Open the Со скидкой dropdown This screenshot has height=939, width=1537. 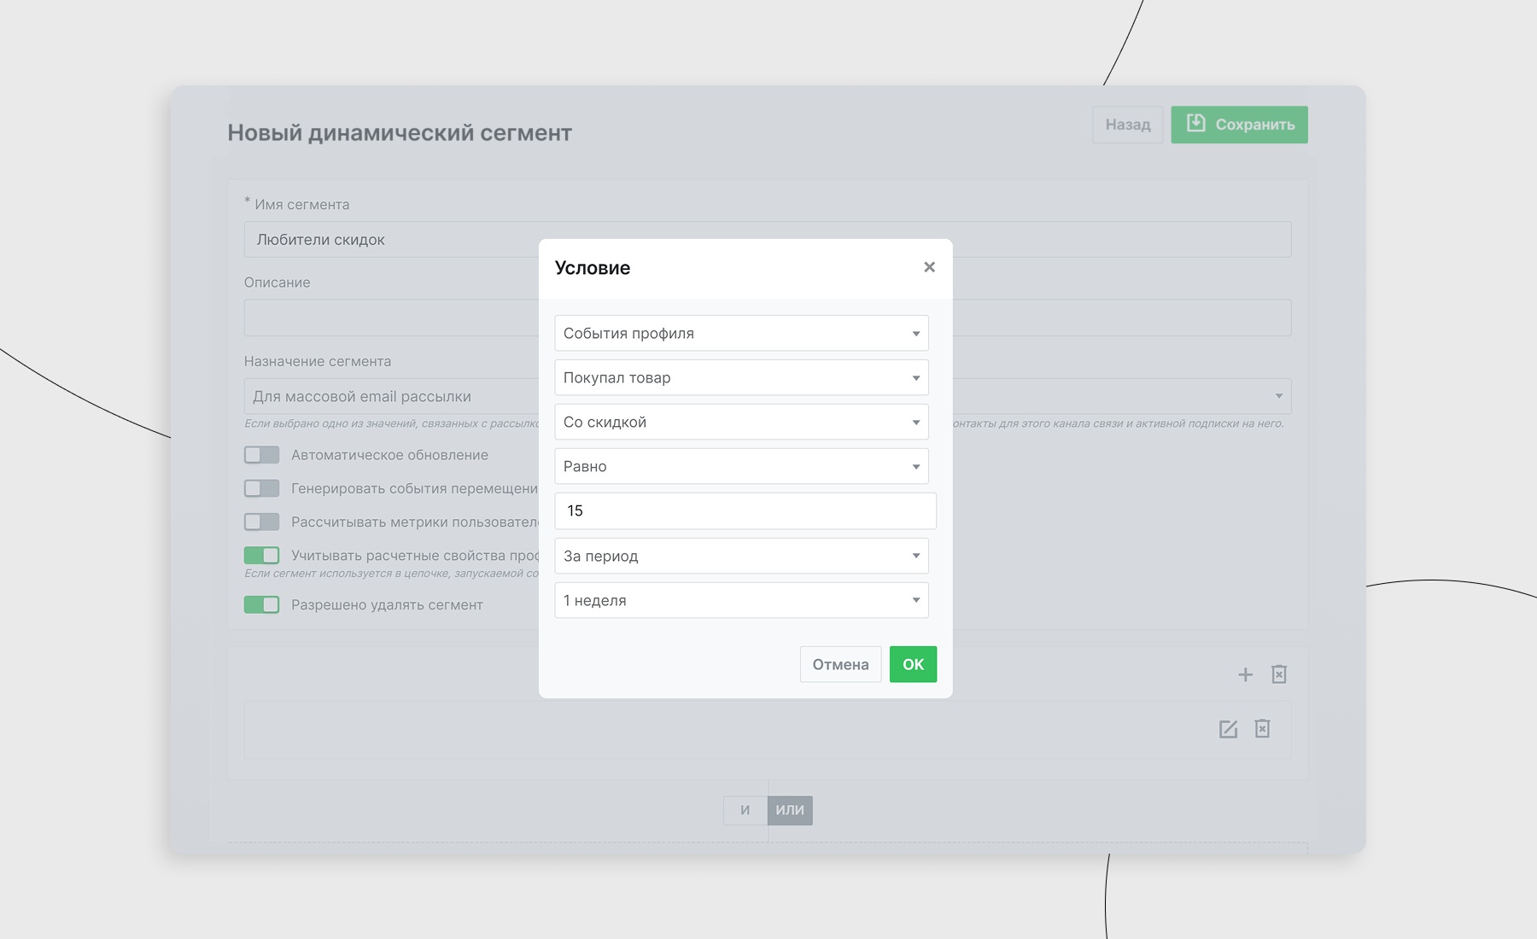point(741,422)
